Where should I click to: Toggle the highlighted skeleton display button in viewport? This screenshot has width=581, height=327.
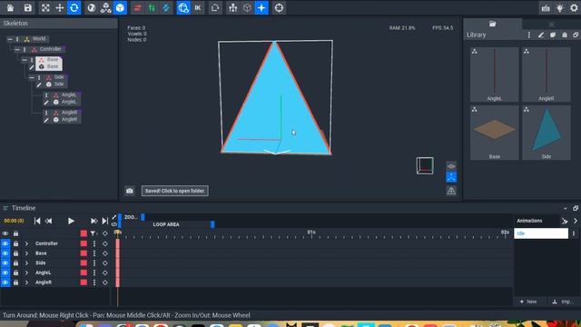point(451,177)
